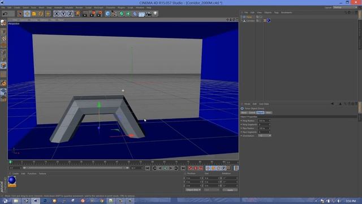
Task: Activate the Scale tool
Action: [34, 14]
